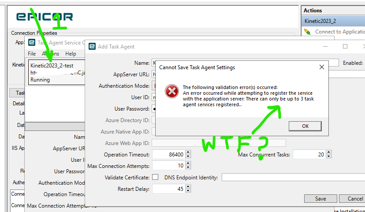
Task: Open the File menu in Task Agent Service window
Action: (32, 54)
